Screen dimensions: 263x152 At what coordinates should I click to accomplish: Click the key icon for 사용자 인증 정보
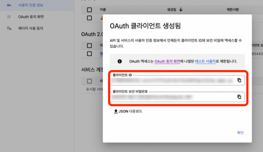click(9, 5)
